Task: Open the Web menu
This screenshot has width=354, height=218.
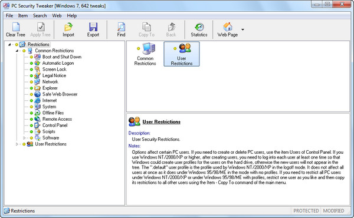Action: click(x=57, y=15)
